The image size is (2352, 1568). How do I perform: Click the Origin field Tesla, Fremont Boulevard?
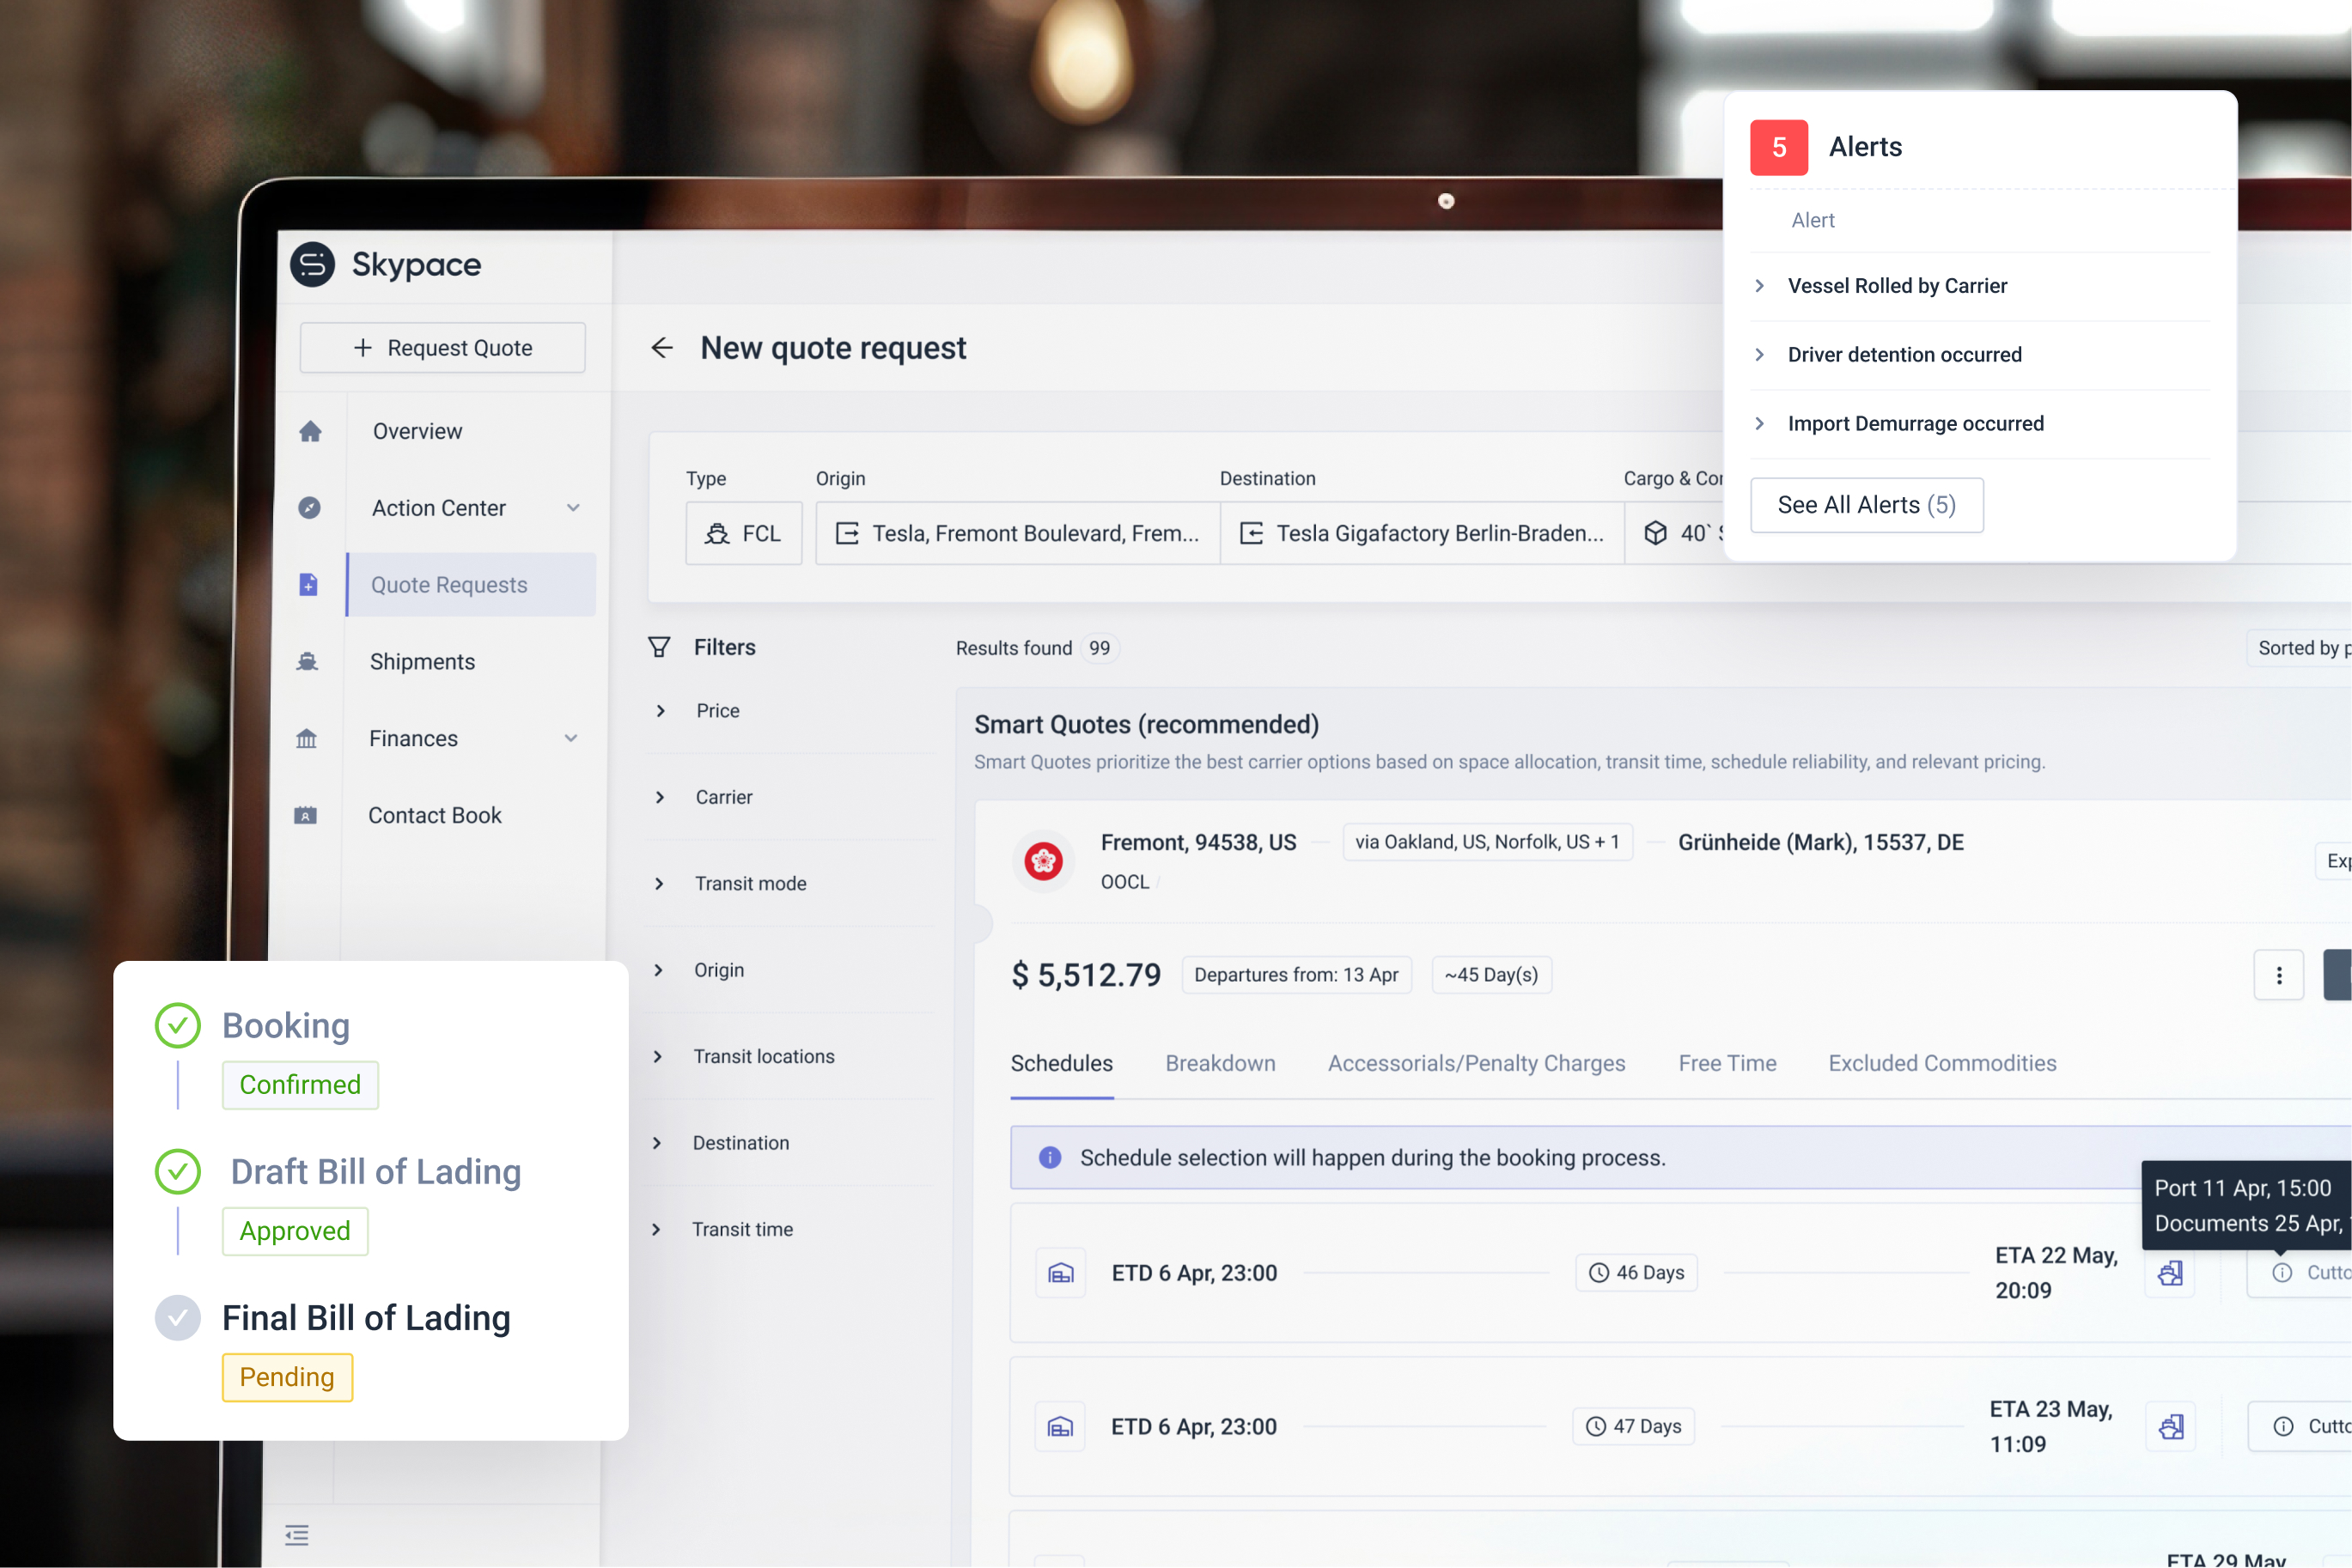pos(1017,533)
